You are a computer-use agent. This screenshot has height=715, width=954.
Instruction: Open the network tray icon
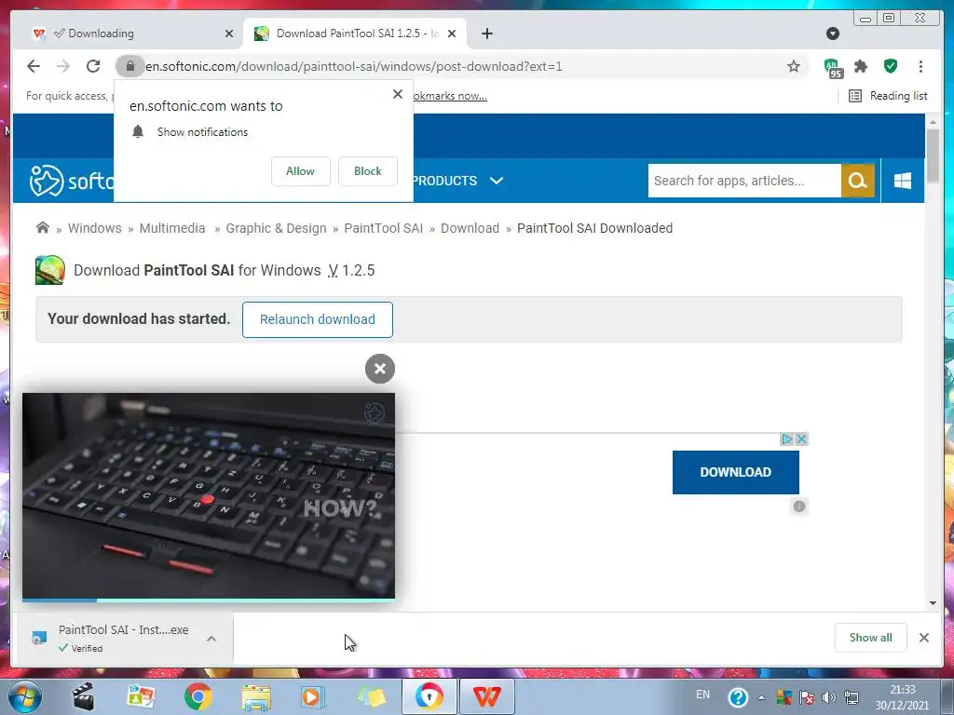click(x=852, y=697)
